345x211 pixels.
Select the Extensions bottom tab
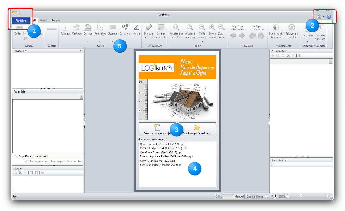(x=40, y=156)
